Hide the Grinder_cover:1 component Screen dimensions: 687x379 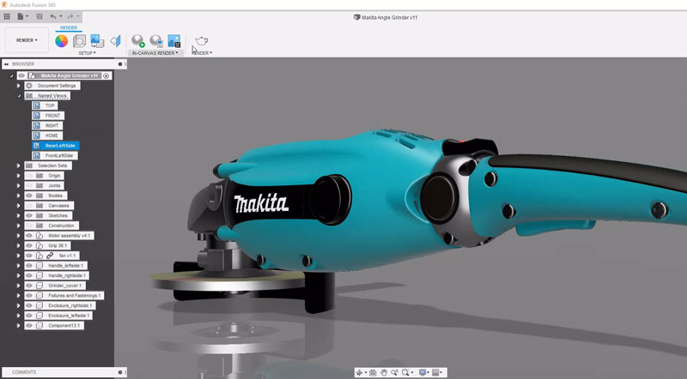click(x=29, y=286)
